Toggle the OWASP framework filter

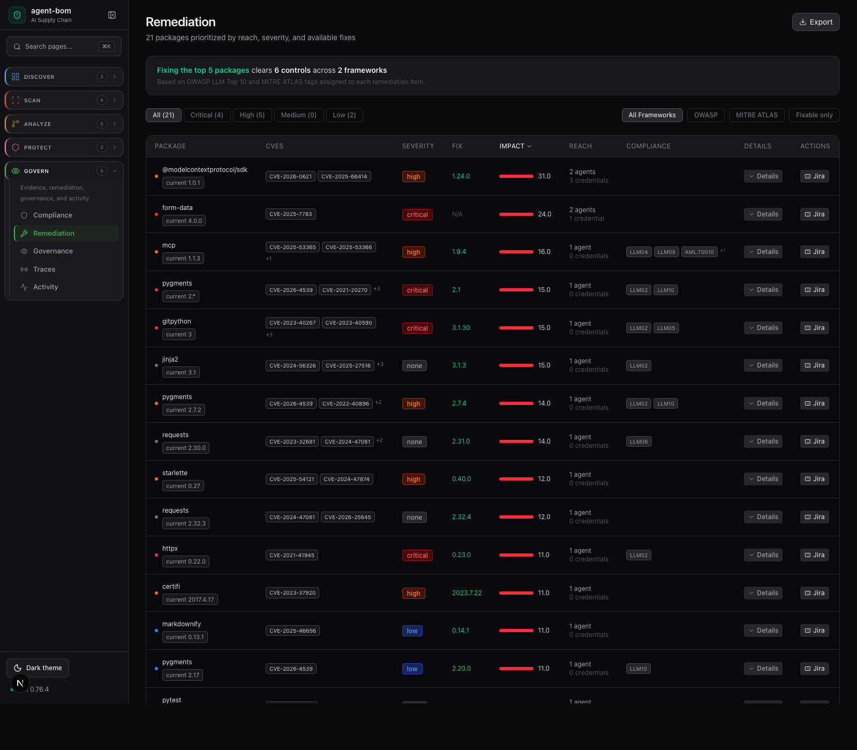705,115
